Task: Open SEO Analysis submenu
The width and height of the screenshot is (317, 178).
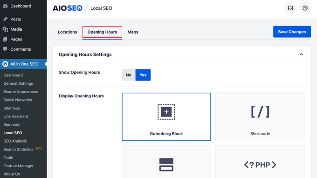Action: tap(15, 141)
